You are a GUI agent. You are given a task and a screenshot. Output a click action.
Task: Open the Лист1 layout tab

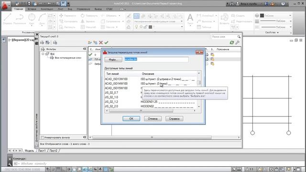pyautogui.click(x=42, y=151)
